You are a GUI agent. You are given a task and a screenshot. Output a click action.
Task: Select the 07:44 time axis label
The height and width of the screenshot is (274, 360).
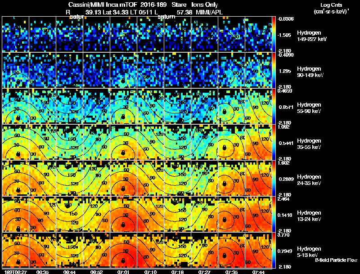258,272
